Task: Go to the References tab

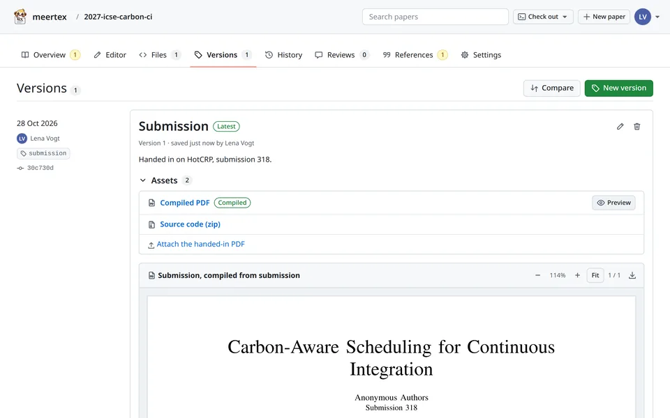Action: [415, 54]
